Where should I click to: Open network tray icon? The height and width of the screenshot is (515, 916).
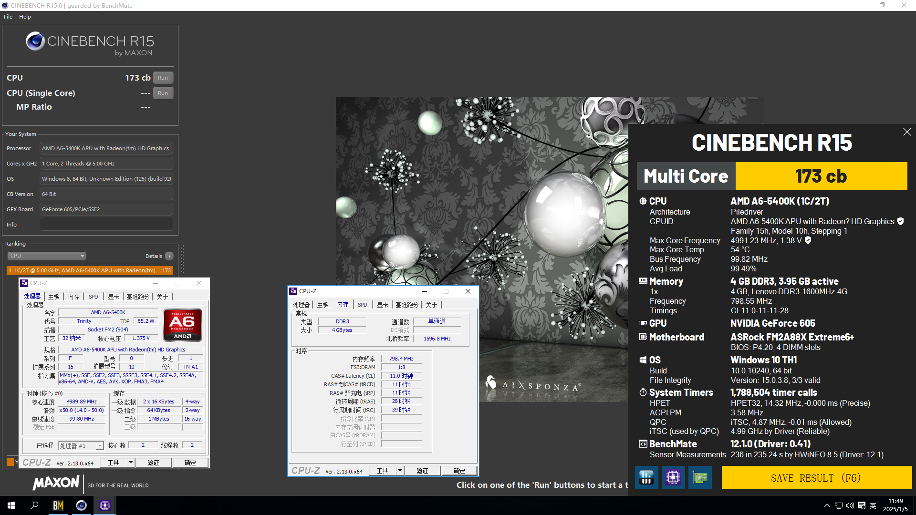[x=838, y=505]
